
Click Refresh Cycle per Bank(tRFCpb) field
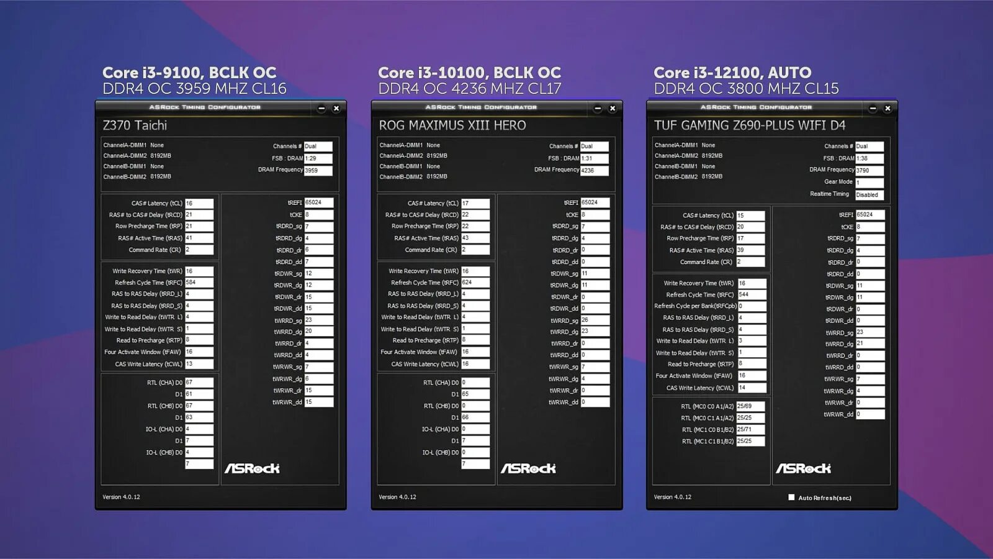(x=752, y=306)
